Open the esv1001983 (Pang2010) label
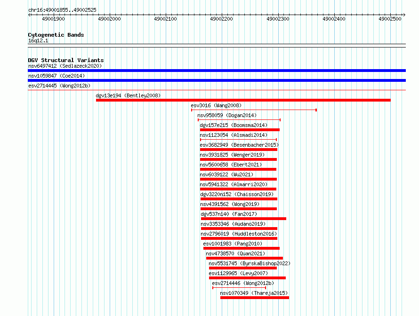This screenshot has width=419, height=316. click(x=233, y=244)
